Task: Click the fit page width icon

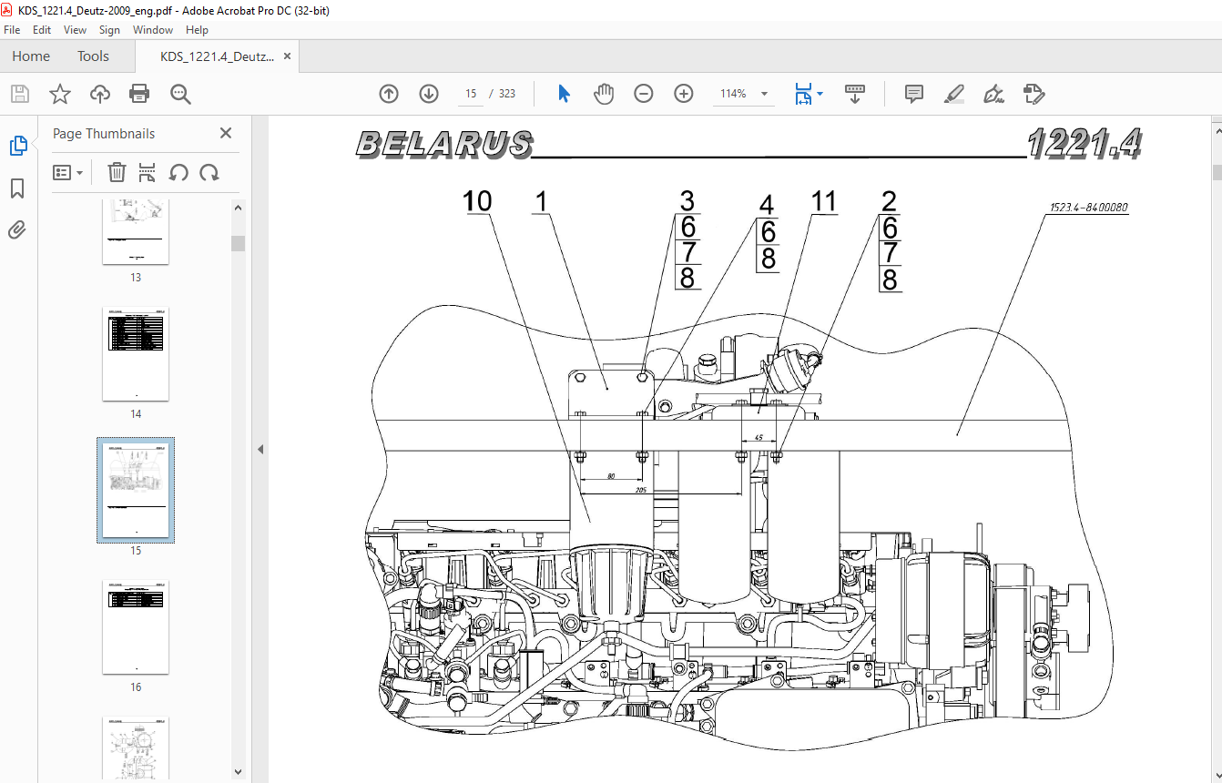Action: pyautogui.click(x=803, y=94)
